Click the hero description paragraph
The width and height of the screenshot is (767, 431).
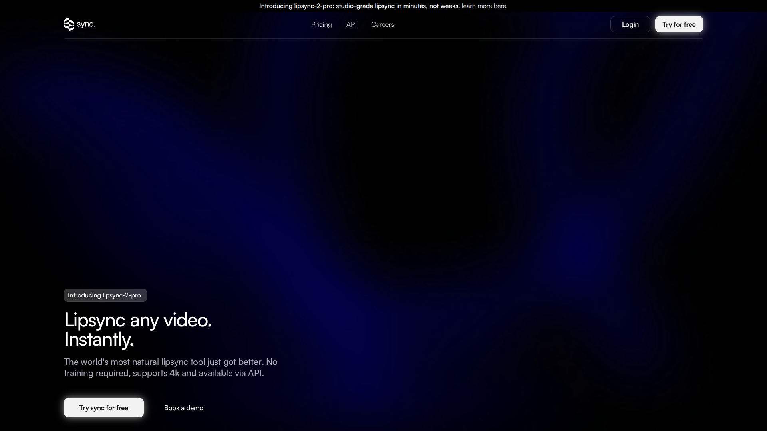pyautogui.click(x=171, y=367)
